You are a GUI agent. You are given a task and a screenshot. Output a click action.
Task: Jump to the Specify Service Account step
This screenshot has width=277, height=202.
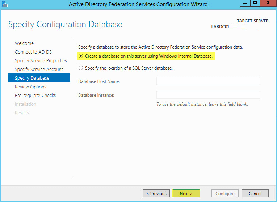(39, 69)
